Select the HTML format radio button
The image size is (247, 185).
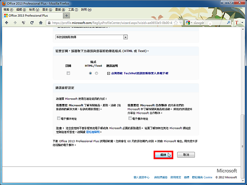(90, 73)
